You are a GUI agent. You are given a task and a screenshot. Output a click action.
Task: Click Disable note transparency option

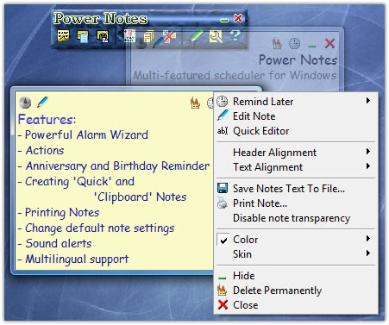296,218
